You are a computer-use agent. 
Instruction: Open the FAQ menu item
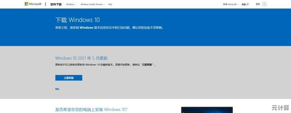click(x=110, y=5)
